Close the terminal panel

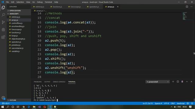191,82
